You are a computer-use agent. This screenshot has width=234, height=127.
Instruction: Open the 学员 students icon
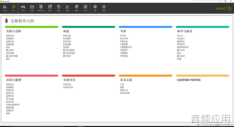tap(23, 8)
